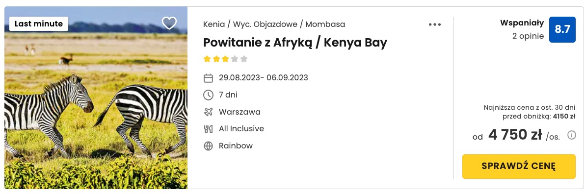The image size is (586, 194).
Task: Click the Rainbow tour operator text
Action: point(236,145)
